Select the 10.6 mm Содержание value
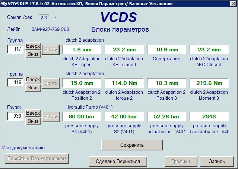This screenshot has height=169, width=238. coord(166,50)
